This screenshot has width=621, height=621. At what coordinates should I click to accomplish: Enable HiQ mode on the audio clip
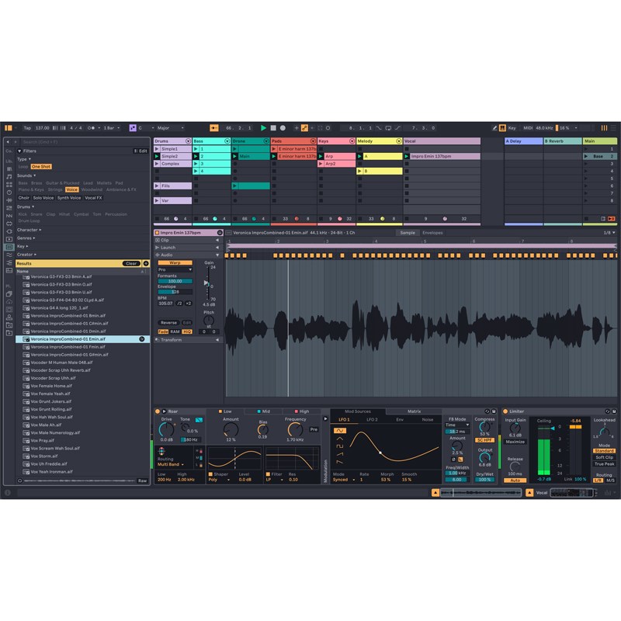coord(186,332)
